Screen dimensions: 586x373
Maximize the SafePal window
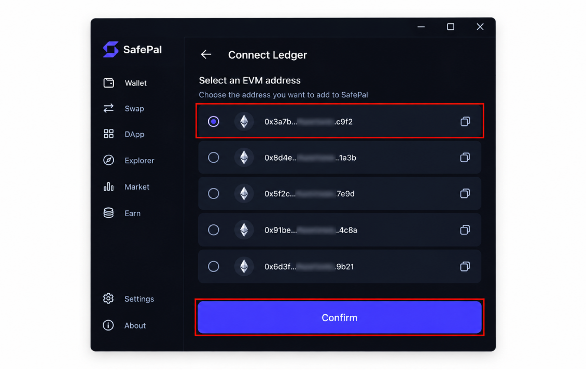(451, 27)
